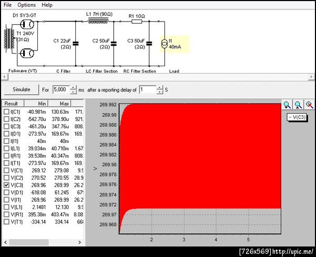This screenshot has height=257, width=316.
Task: Click the middle magnifier zoom icon
Action: (298, 105)
